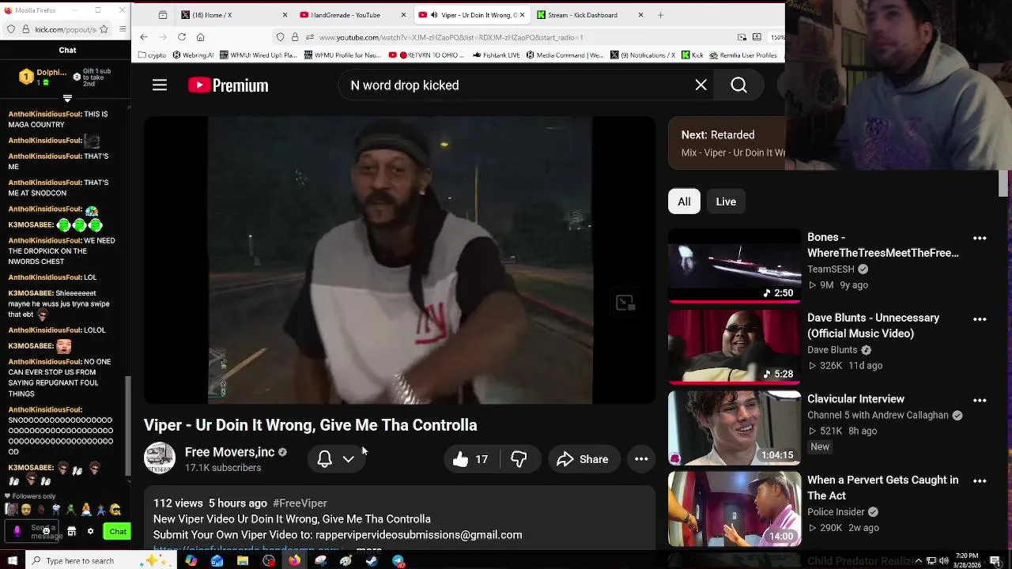Select the All filter chip
The width and height of the screenshot is (1012, 569).
[684, 202]
